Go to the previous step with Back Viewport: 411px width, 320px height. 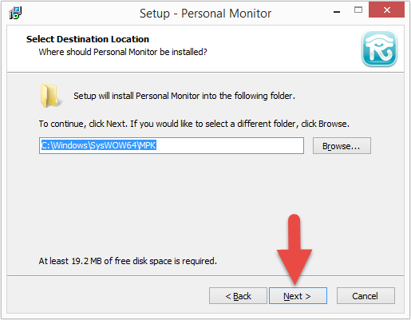238,296
